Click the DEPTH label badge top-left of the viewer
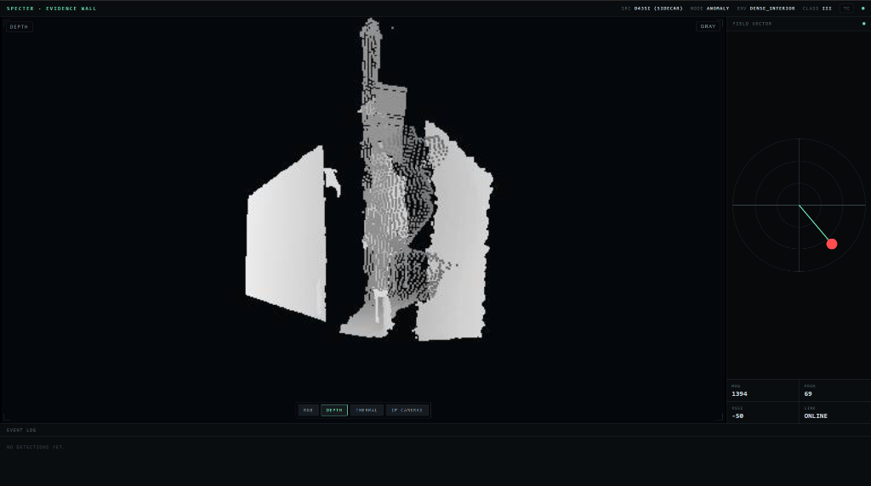This screenshot has width=871, height=486. click(19, 26)
